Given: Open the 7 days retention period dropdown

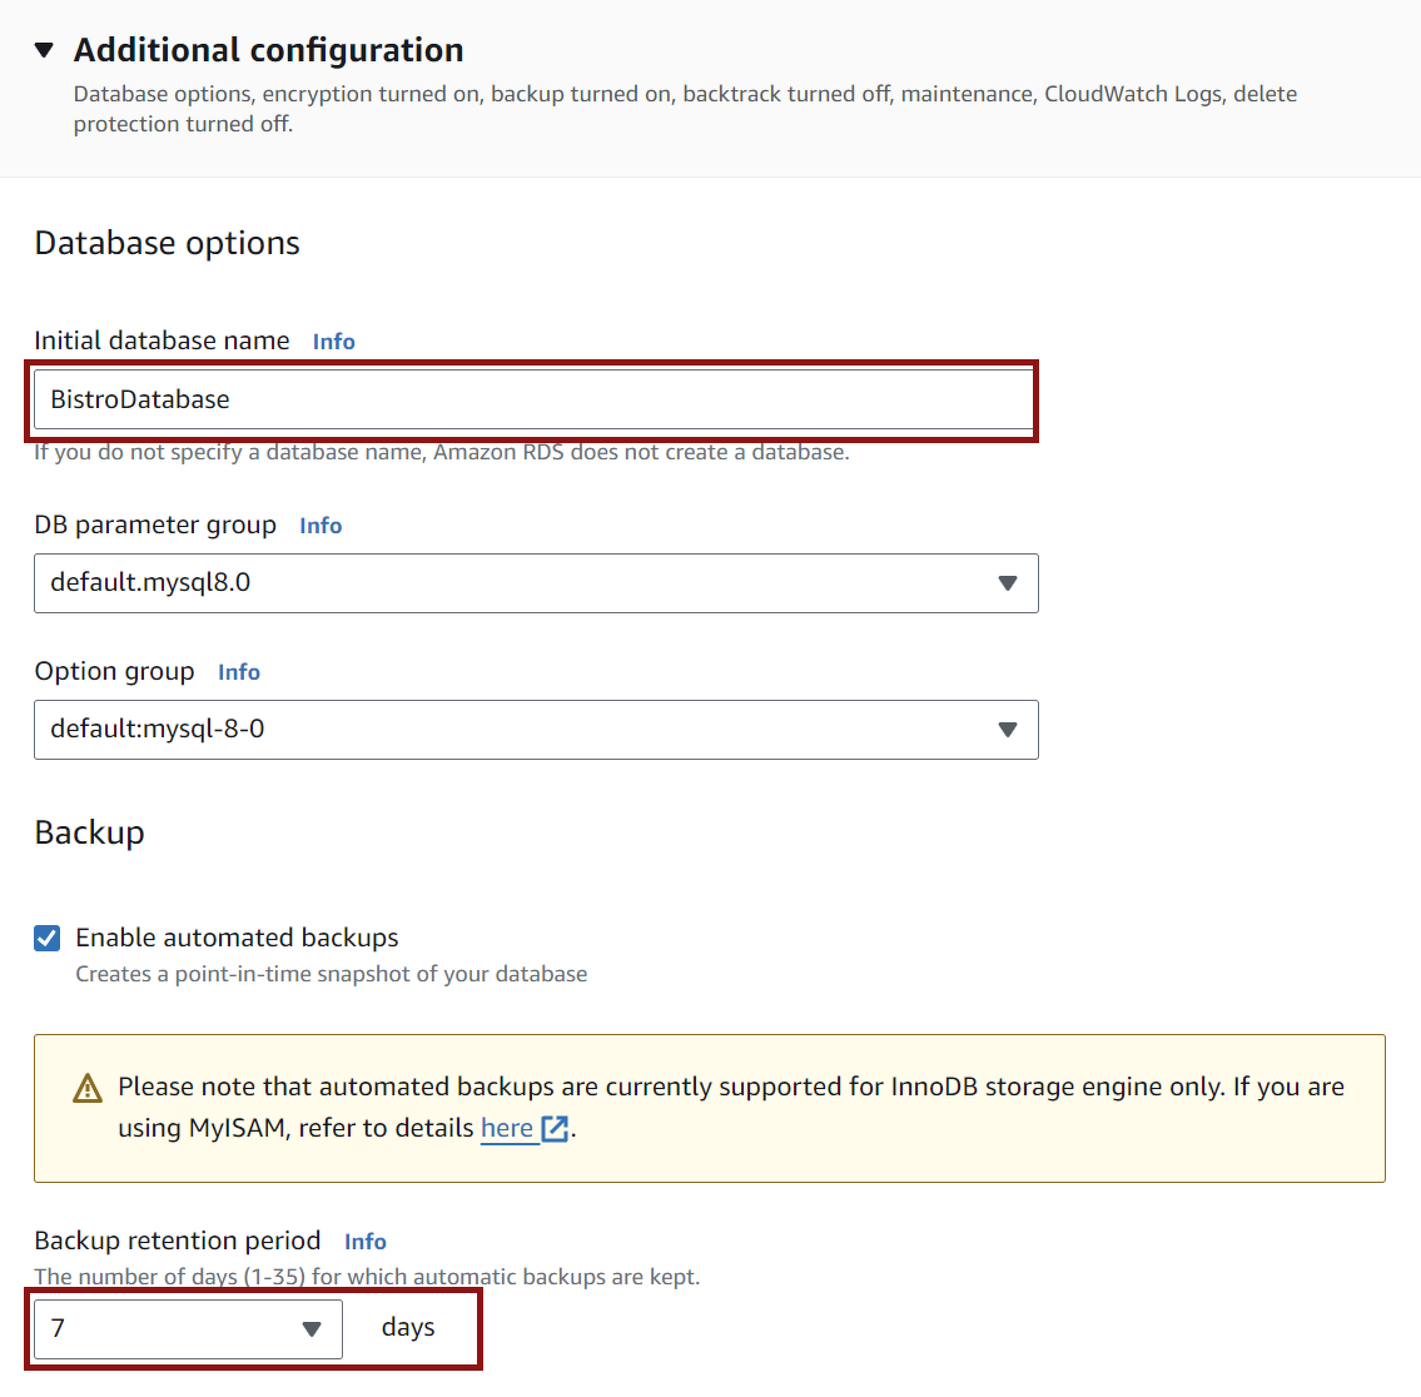Looking at the screenshot, I should pyautogui.click(x=188, y=1329).
